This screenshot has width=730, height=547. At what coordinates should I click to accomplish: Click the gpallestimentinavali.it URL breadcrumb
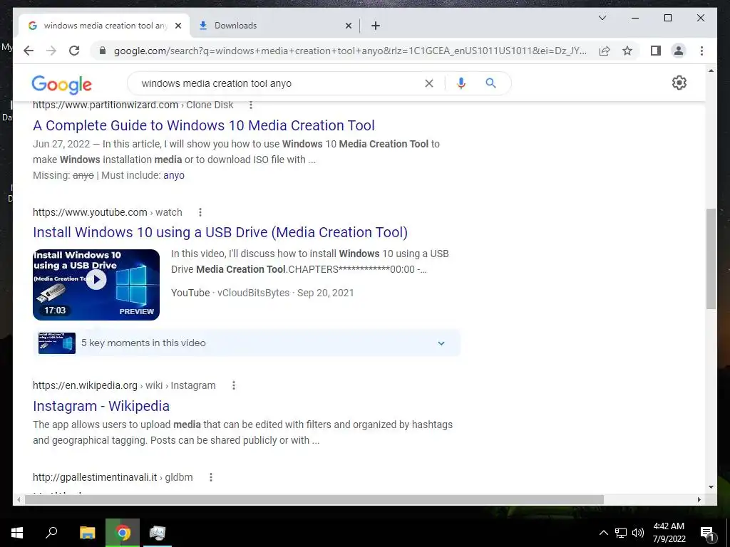pyautogui.click(x=113, y=477)
